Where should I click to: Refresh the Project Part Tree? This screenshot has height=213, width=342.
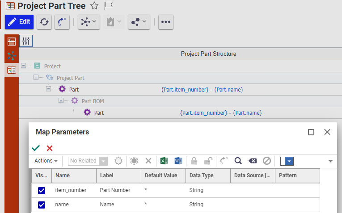click(x=44, y=22)
